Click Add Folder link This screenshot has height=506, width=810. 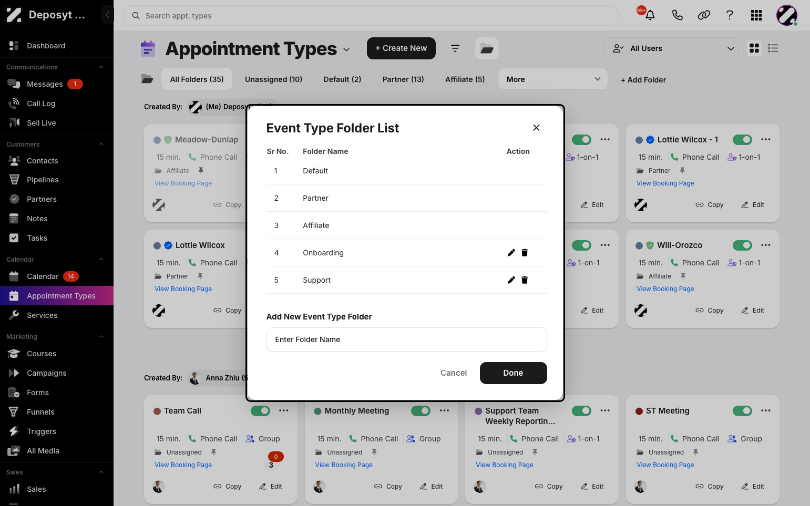coord(643,80)
